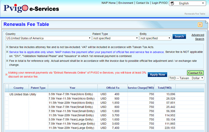The width and height of the screenshot is (209, 132).
Task: Click total value 114,952
Action: (170, 115)
